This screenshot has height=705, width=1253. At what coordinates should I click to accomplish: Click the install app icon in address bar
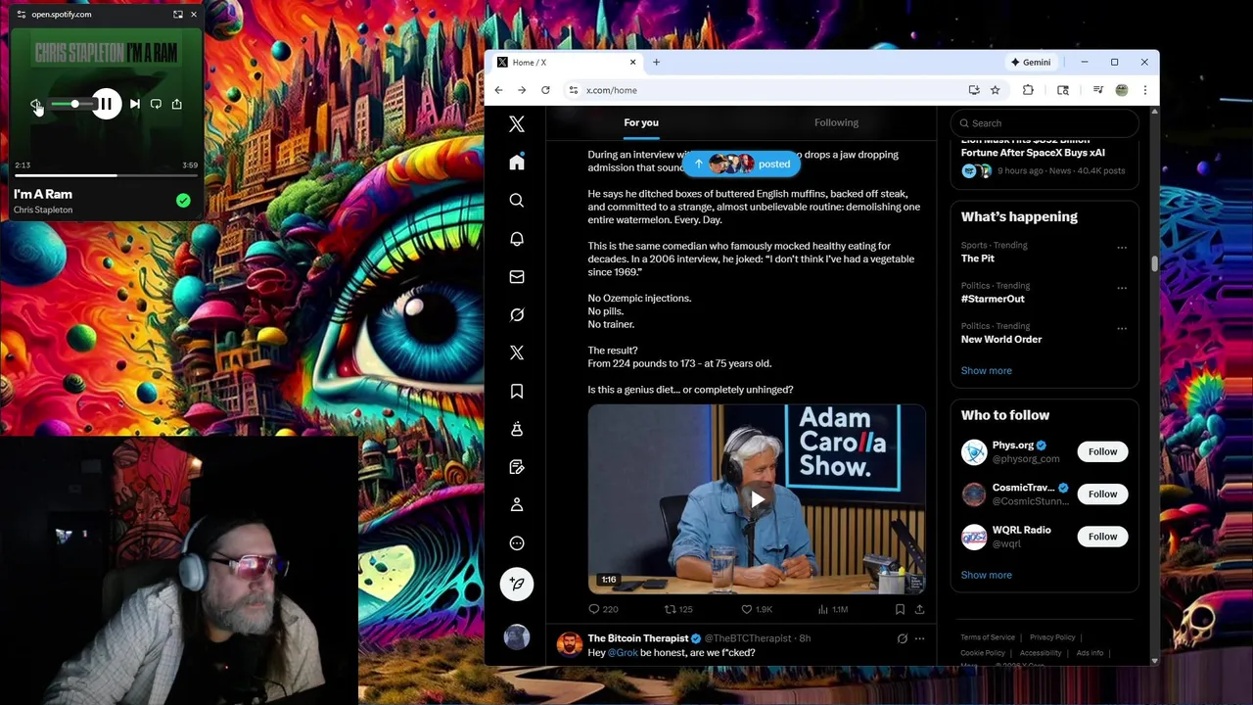pyautogui.click(x=974, y=90)
